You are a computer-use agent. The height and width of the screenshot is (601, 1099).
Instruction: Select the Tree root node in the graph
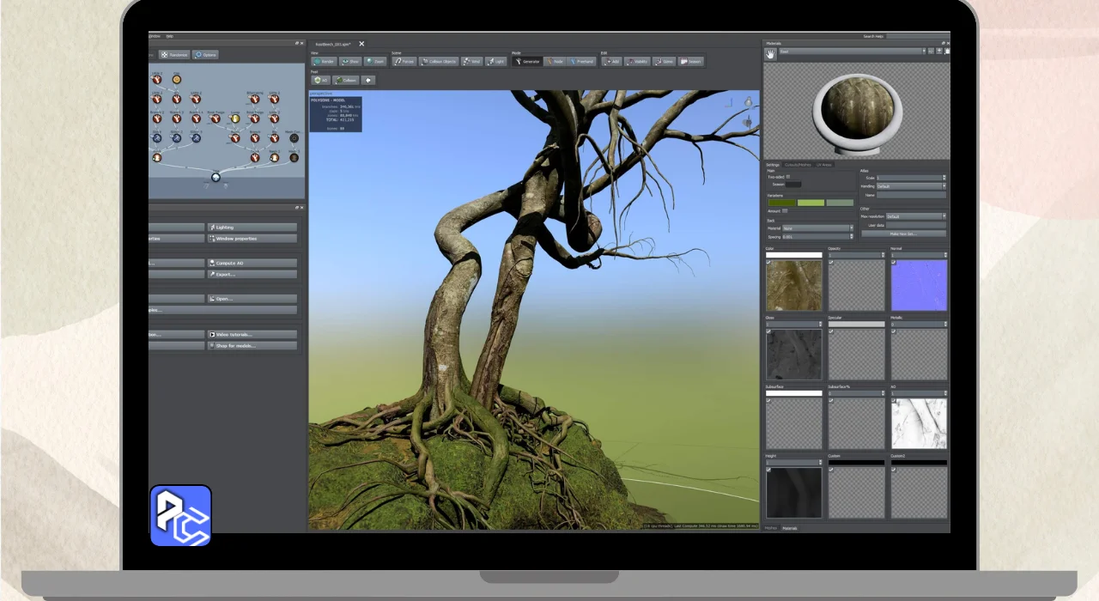(216, 177)
